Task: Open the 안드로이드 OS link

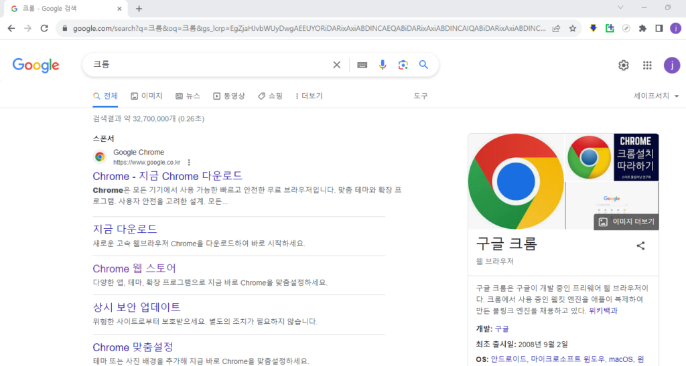Action: click(508, 359)
